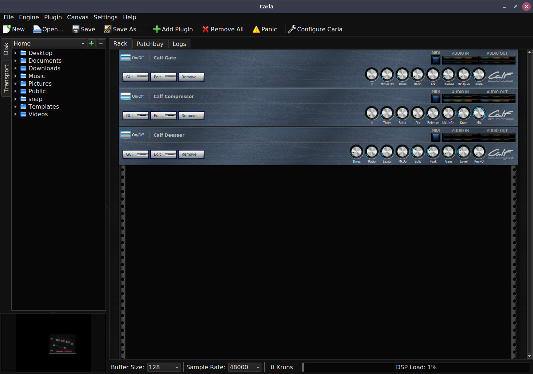Image resolution: width=533 pixels, height=374 pixels.
Task: Click the New file icon in the toolbar
Action: [7, 29]
